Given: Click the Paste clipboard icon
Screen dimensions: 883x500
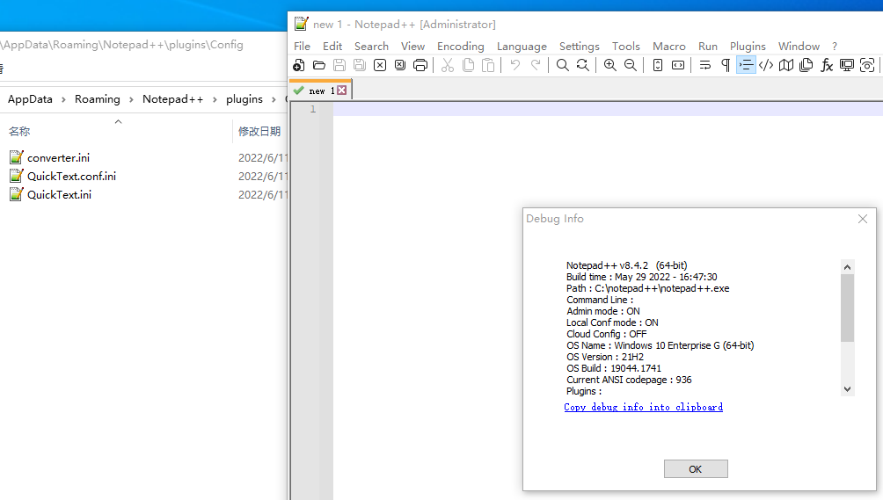Looking at the screenshot, I should click(488, 65).
